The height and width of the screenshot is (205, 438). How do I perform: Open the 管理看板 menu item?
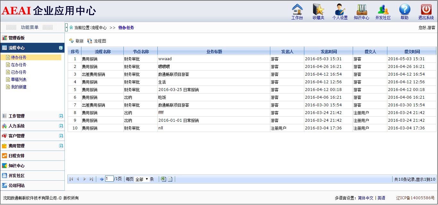pyautogui.click(x=16, y=38)
